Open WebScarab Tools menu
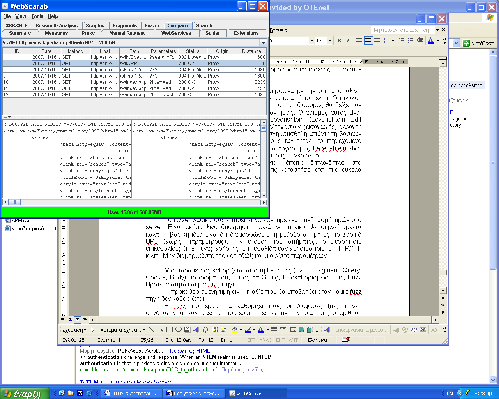499x399 pixels. point(37,16)
